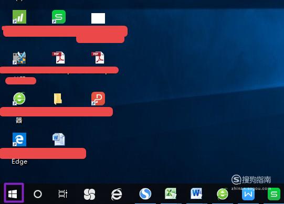Switch to Word on the taskbar
Viewport: 284px width, 204px height.
(x=196, y=194)
